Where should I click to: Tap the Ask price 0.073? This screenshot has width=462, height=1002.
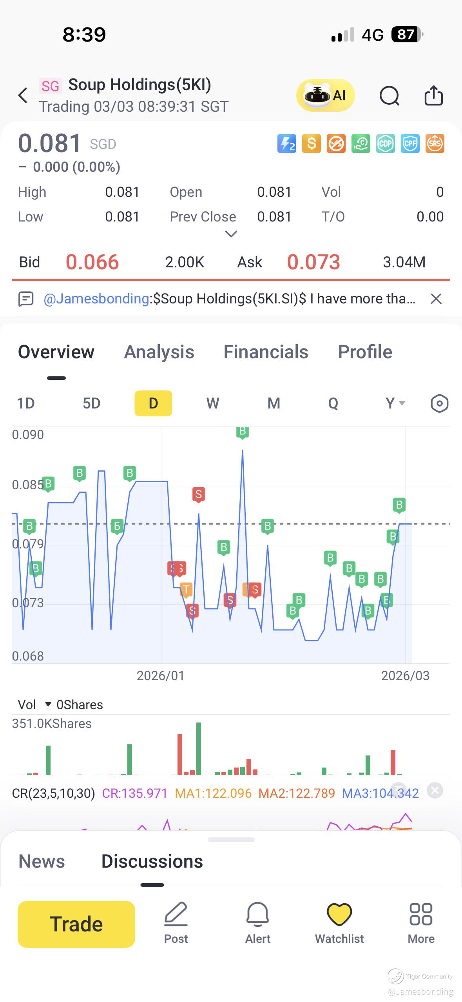click(x=313, y=262)
